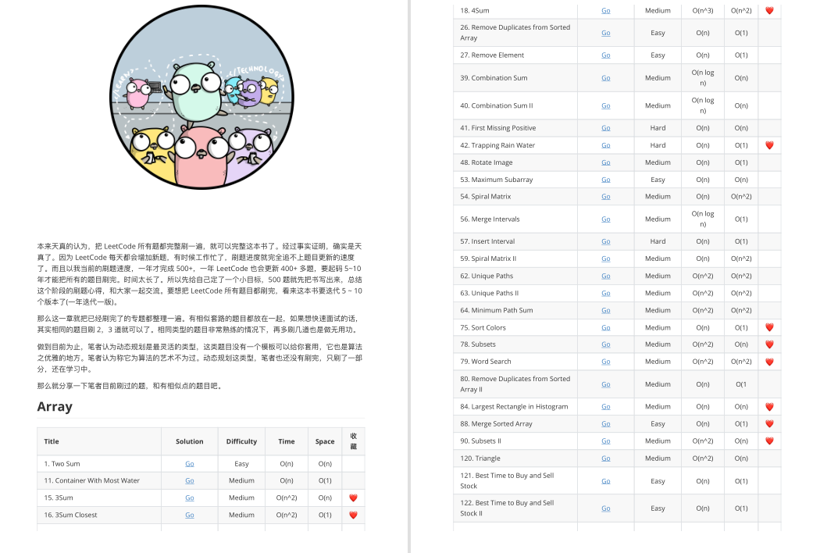Open Go solution for 63. Unique Paths II
Image resolution: width=820 pixels, height=553 pixels.
[x=605, y=293]
